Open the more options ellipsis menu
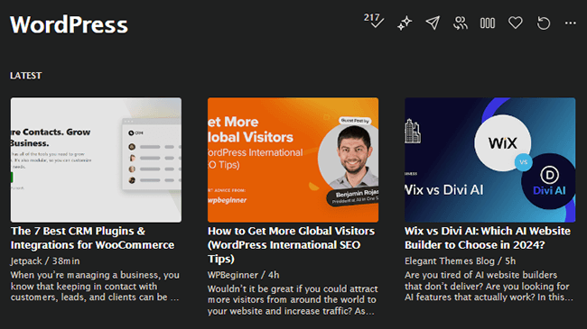Screen dimensions: 587x329 click(570, 23)
